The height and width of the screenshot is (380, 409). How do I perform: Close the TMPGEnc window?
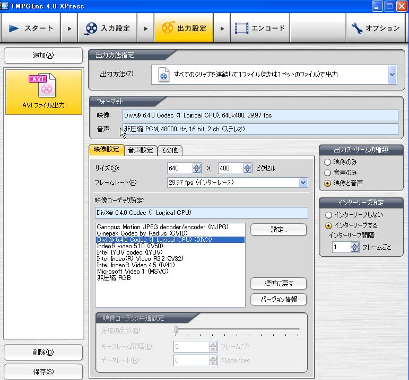pos(402,6)
